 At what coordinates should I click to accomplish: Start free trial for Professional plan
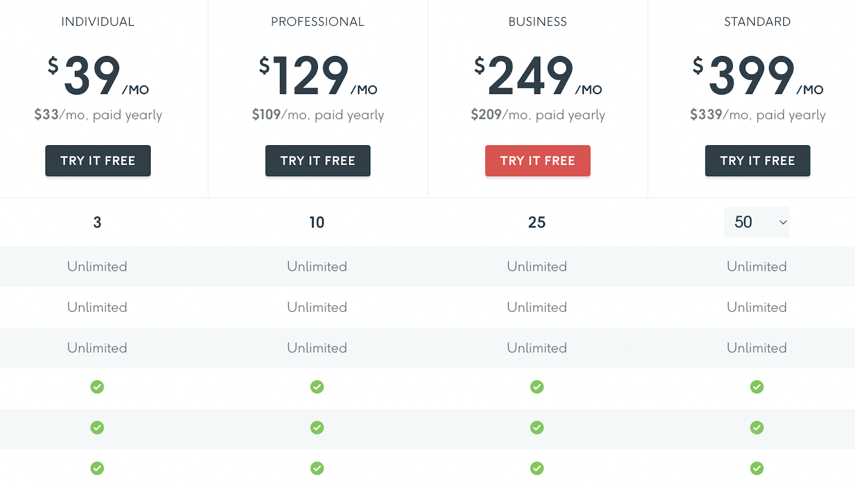point(318,161)
